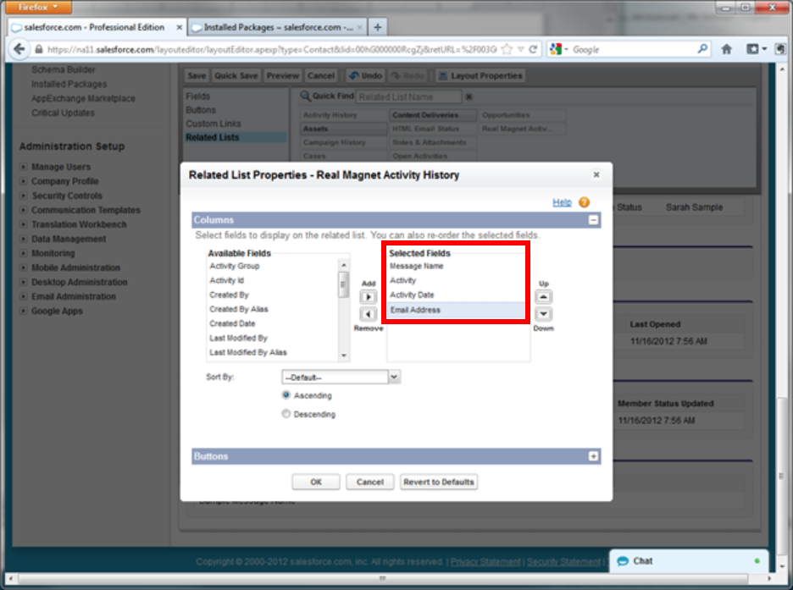Click the Save layout button
The image size is (793, 590).
pos(197,76)
